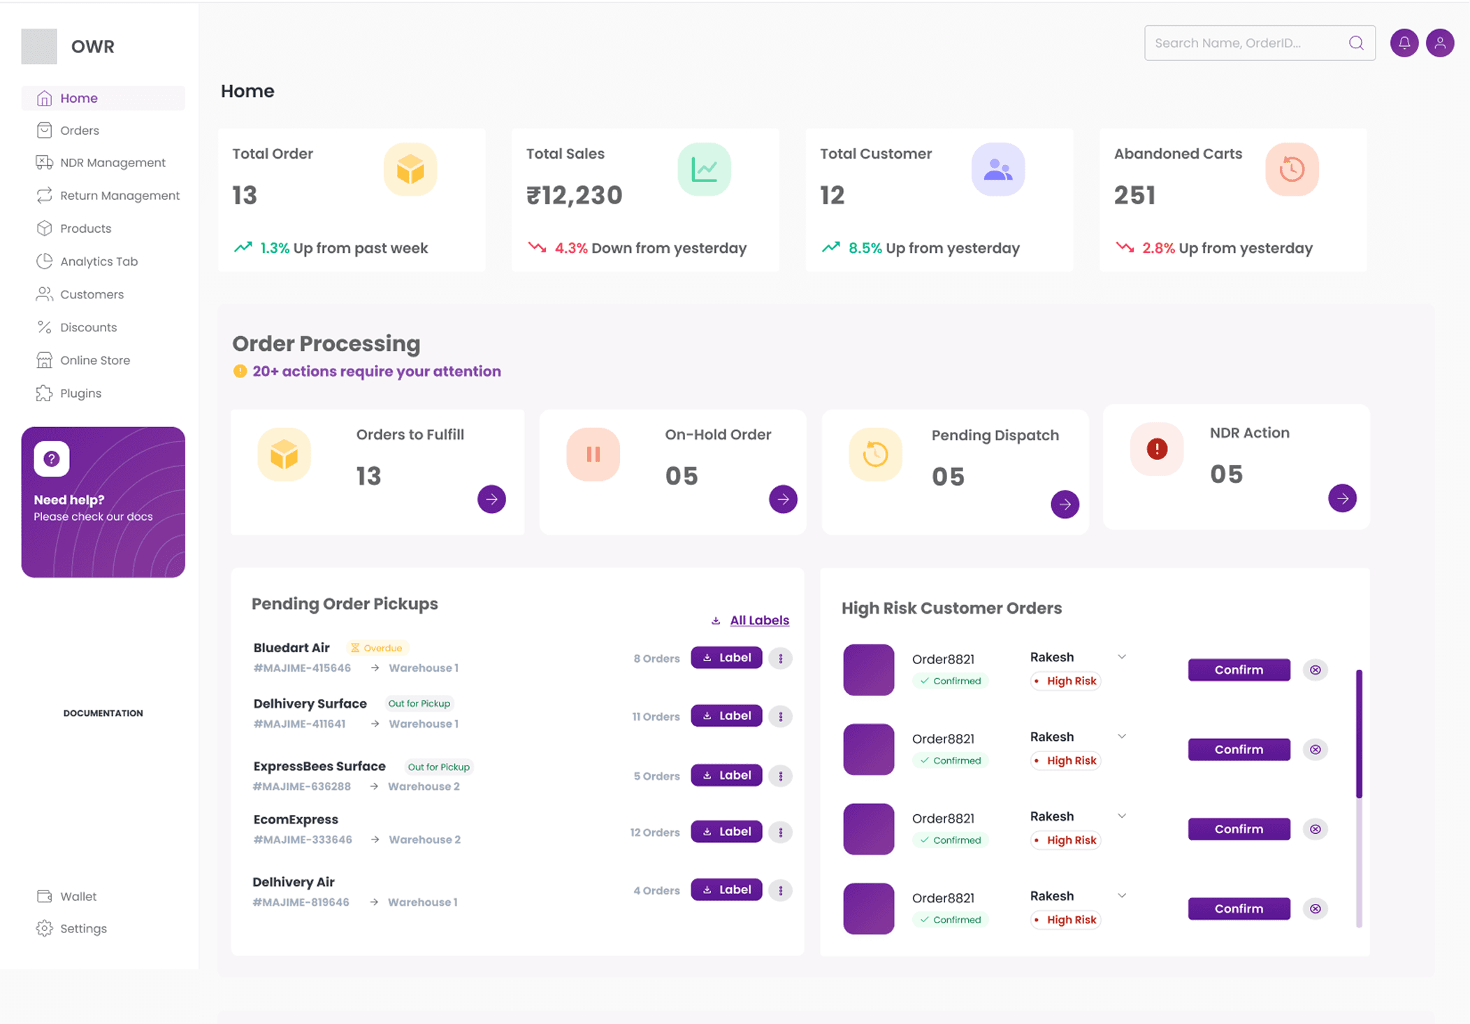Click the Need help question mark icon

52,459
